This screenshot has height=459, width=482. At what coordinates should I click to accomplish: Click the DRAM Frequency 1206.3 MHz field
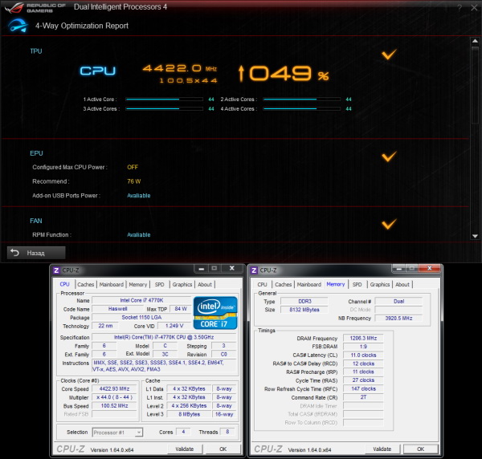363,338
